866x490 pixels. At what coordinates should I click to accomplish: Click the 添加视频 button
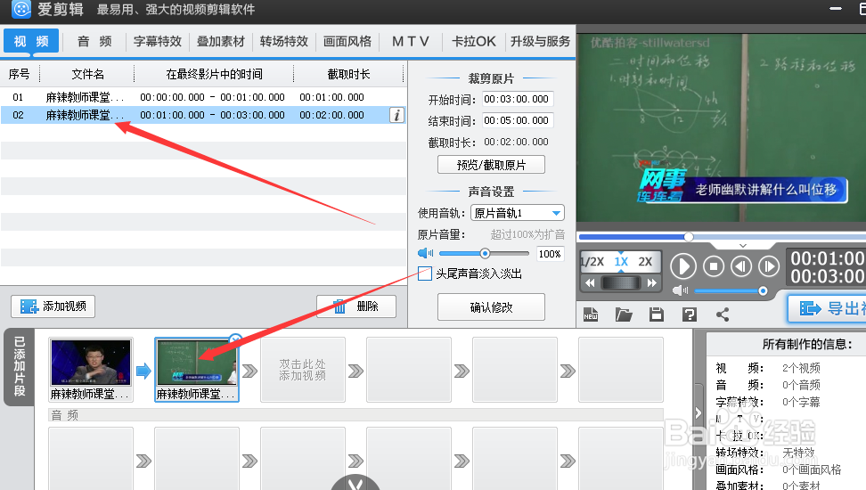coord(53,306)
